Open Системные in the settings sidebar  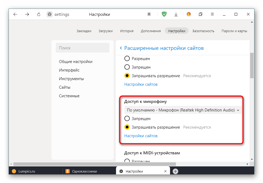click(x=69, y=96)
